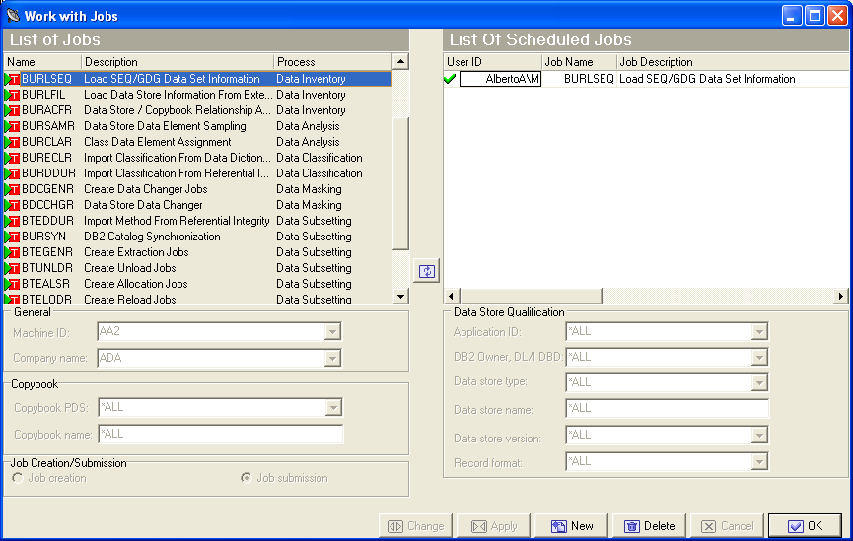Open the Data store type dropdown

[x=759, y=382]
